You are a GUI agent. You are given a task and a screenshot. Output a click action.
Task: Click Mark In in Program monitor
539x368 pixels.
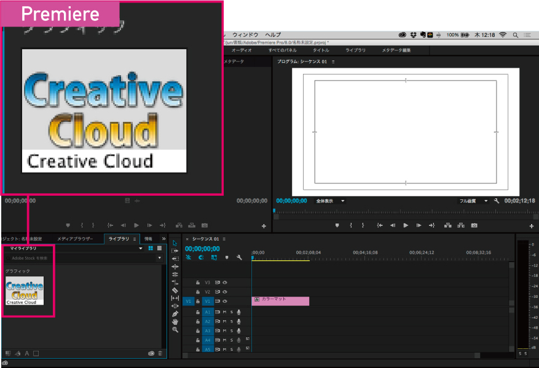click(350, 225)
